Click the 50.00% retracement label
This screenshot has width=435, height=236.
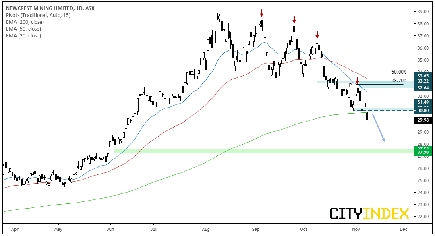tap(399, 72)
